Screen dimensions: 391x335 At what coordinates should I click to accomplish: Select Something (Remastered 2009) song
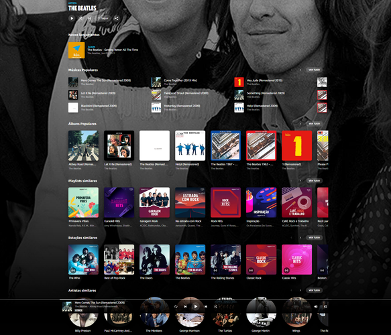(x=266, y=93)
